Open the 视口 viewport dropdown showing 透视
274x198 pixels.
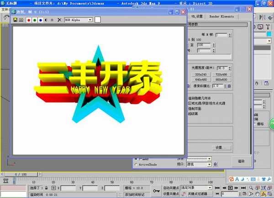pyautogui.click(x=199, y=164)
